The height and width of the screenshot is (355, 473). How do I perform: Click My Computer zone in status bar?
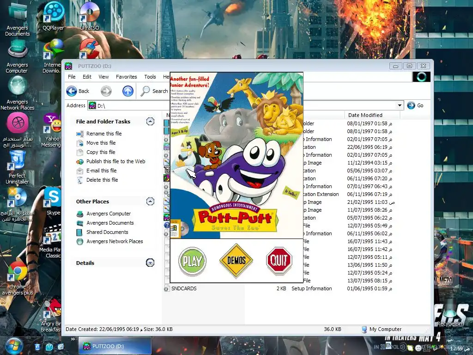pyautogui.click(x=382, y=329)
